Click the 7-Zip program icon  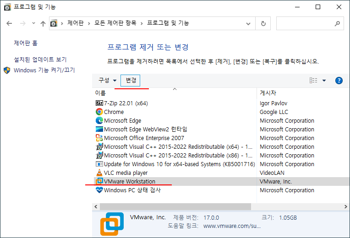tap(99, 103)
